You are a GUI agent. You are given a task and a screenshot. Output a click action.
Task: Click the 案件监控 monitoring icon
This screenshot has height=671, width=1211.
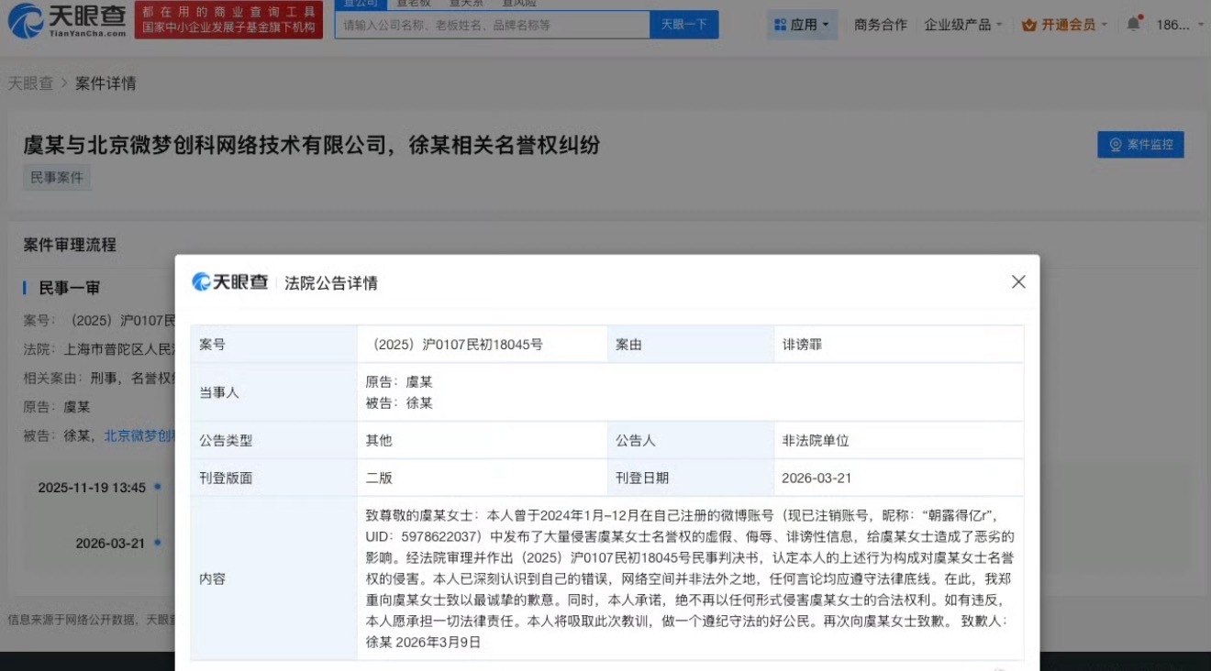pos(1115,144)
